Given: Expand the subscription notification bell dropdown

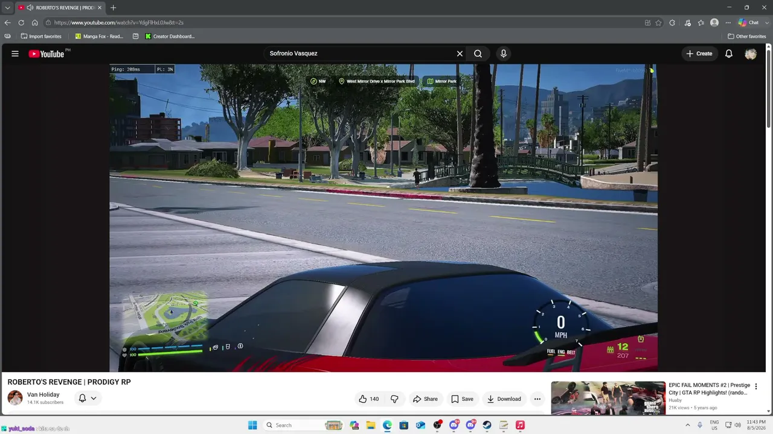Looking at the screenshot, I should tap(88, 398).
